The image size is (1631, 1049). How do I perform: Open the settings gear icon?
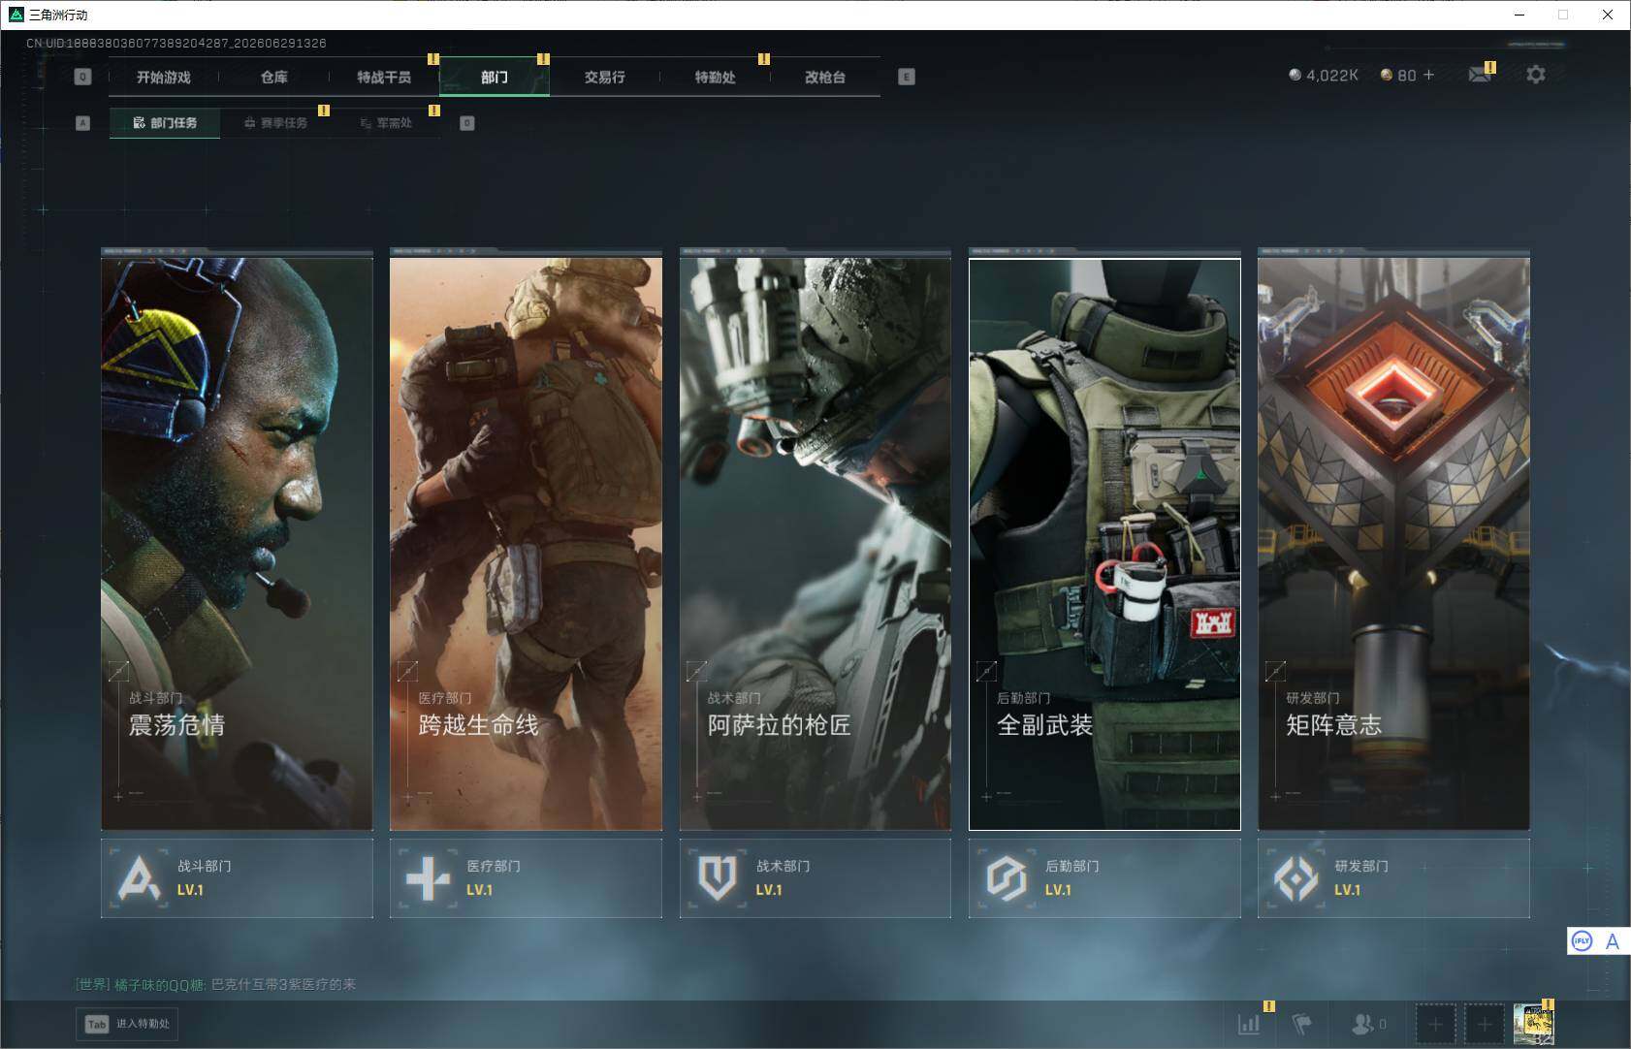coord(1535,75)
